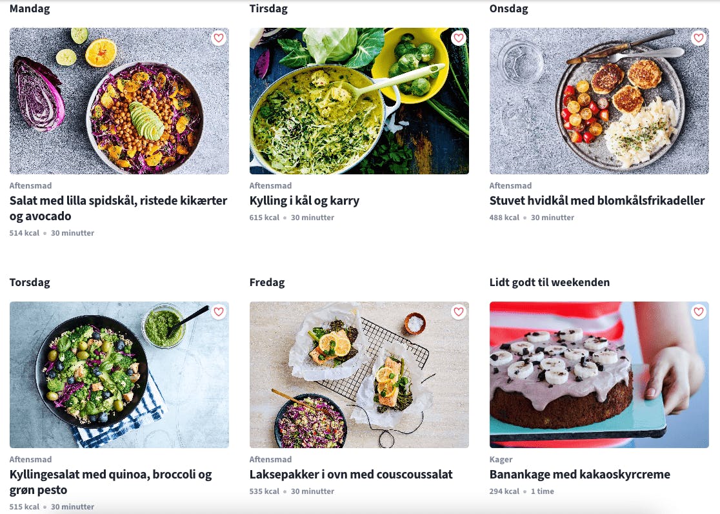Open the chickpea avocado salad photo

pyautogui.click(x=119, y=101)
